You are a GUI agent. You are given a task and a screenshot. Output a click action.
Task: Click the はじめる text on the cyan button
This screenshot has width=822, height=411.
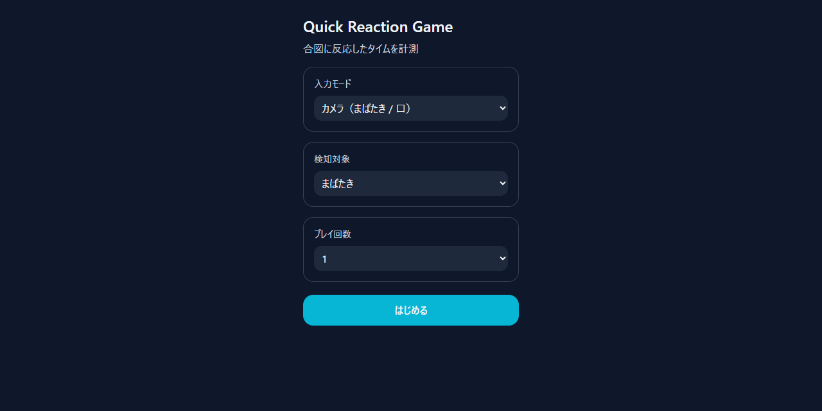coord(411,311)
